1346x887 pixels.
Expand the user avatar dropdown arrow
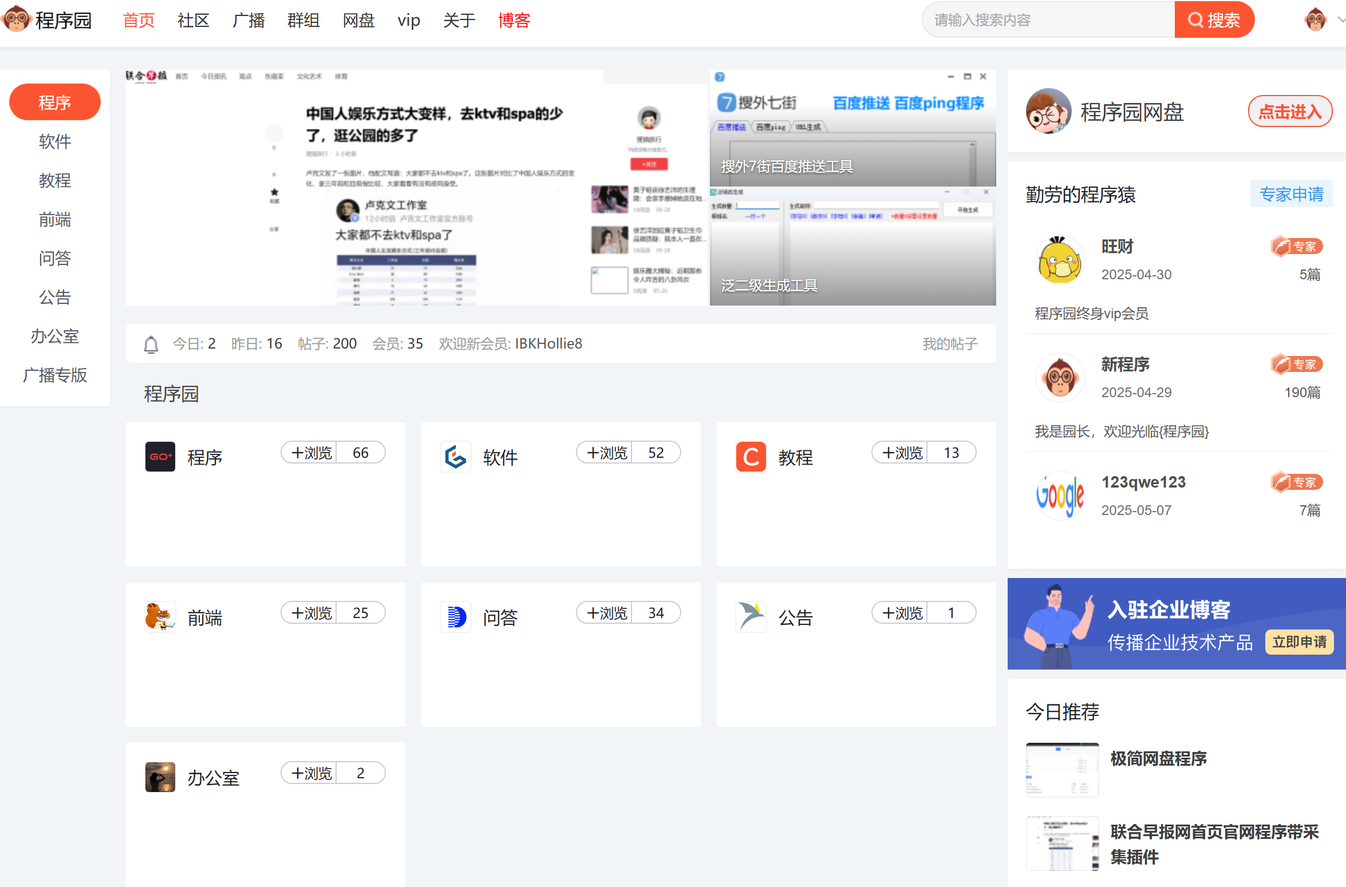[x=1340, y=19]
